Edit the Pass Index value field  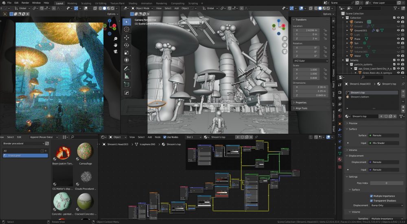pyautogui.click(x=386, y=183)
